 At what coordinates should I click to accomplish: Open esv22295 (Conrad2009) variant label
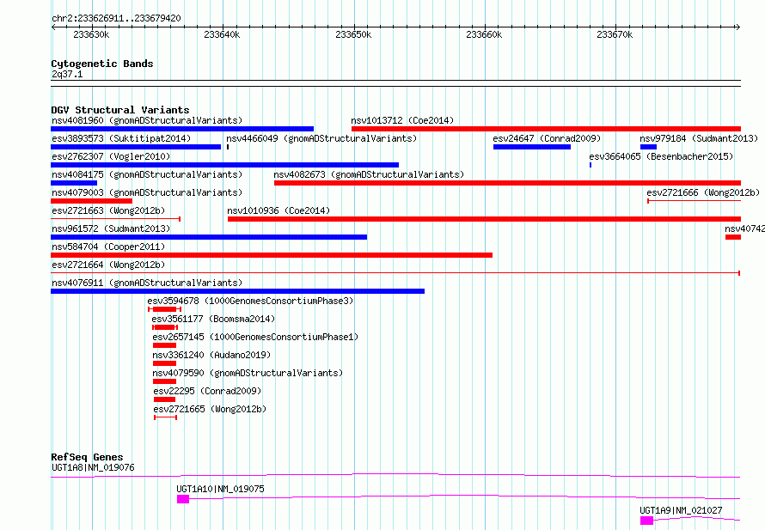click(x=207, y=391)
